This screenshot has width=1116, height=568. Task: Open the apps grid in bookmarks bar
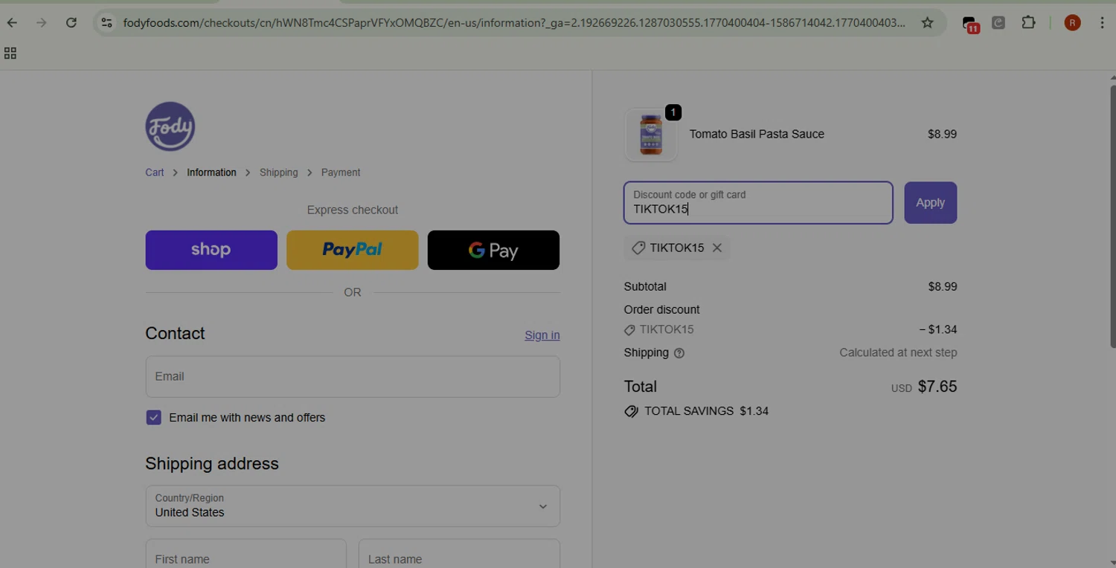pos(10,54)
